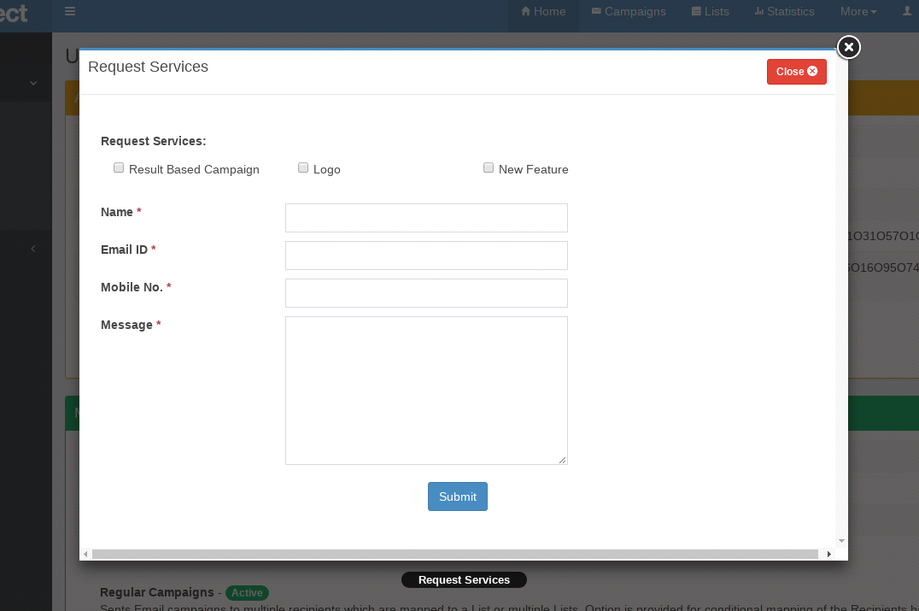This screenshot has height=611, width=919.
Task: Focus the Email ID input field
Action: click(x=426, y=256)
